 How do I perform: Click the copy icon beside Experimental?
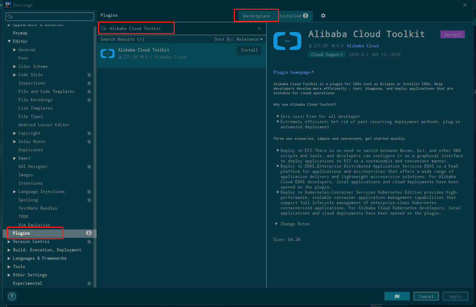click(89, 283)
